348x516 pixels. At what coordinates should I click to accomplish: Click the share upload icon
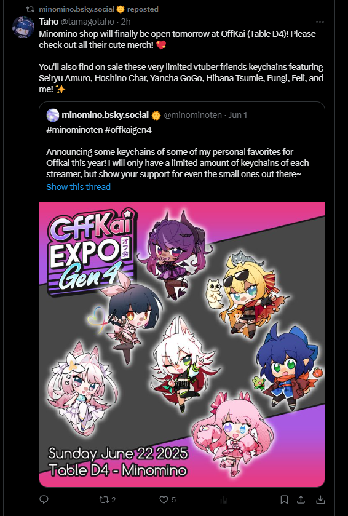(x=301, y=499)
